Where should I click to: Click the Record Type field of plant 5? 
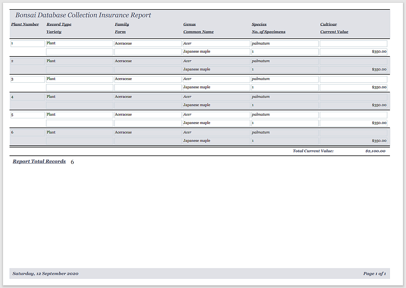[80, 115]
